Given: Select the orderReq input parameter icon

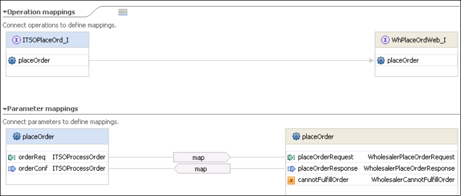Looking at the screenshot, I should click(12, 158).
